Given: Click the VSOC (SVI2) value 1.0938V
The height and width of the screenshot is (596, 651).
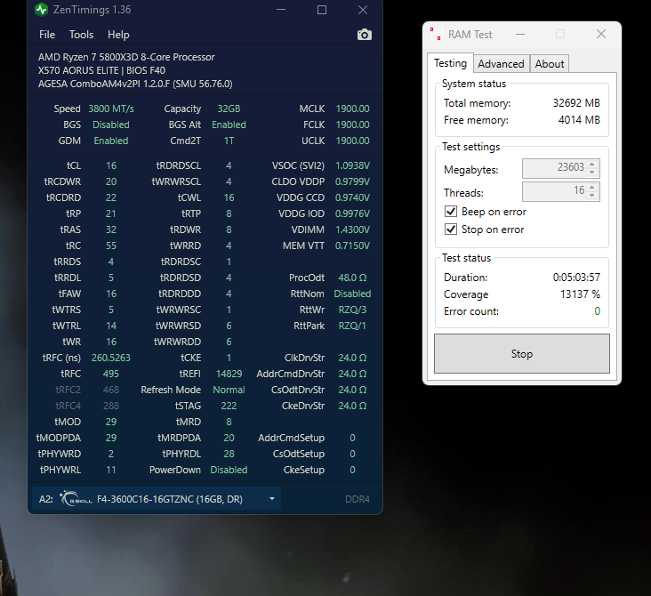Looking at the screenshot, I should pyautogui.click(x=352, y=165).
